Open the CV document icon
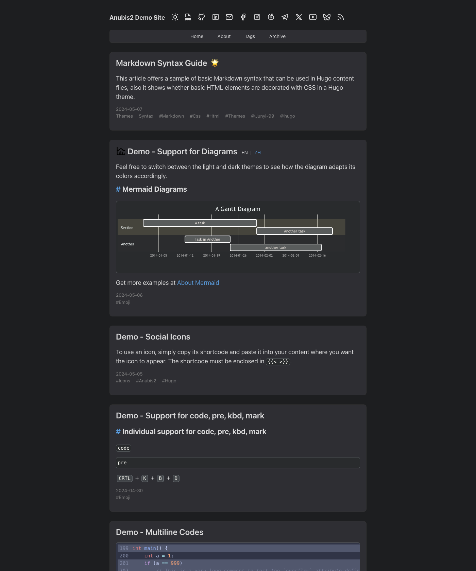476x571 pixels. pyautogui.click(x=187, y=17)
